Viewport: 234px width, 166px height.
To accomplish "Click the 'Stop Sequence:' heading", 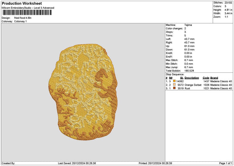I will click(175, 74).
